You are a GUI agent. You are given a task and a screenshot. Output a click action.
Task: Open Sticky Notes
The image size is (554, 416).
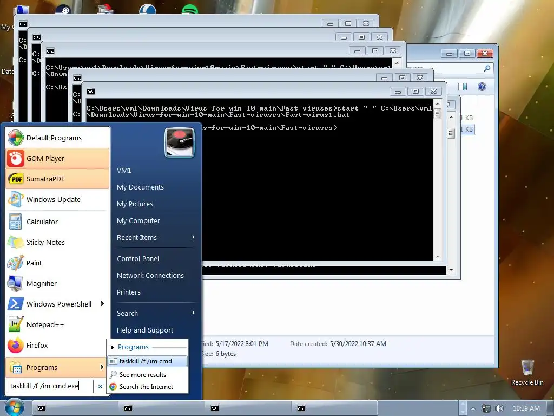tap(57, 242)
